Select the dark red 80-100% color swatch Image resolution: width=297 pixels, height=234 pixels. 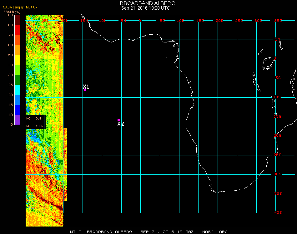click(x=18, y=20)
